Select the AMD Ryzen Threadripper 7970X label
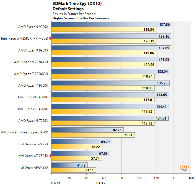This screenshot has width=196, height=186. pyautogui.click(x=25, y=132)
